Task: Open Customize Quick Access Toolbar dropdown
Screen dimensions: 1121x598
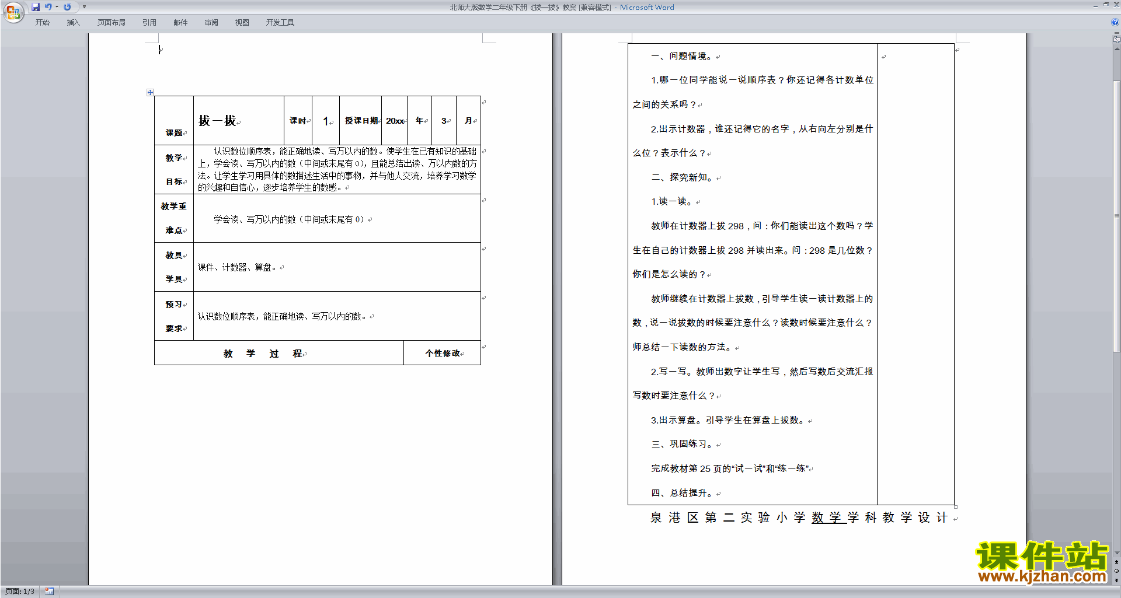Action: [84, 7]
